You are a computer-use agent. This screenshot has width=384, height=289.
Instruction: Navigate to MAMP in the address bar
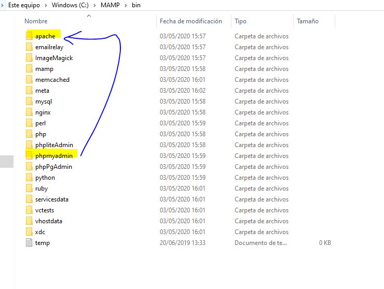[108, 5]
